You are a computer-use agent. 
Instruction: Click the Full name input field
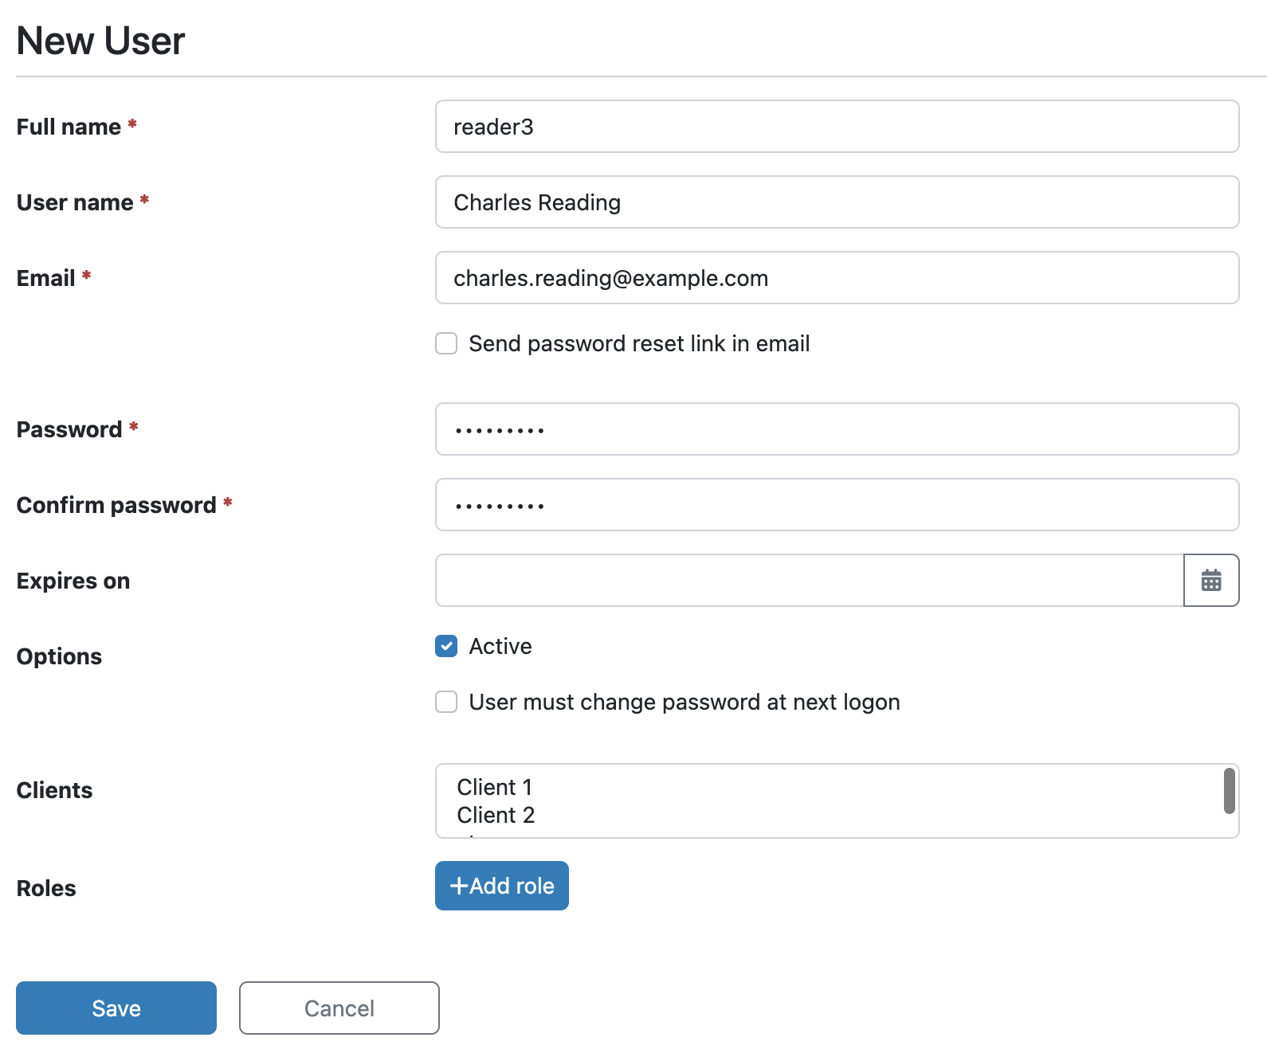[x=837, y=126]
